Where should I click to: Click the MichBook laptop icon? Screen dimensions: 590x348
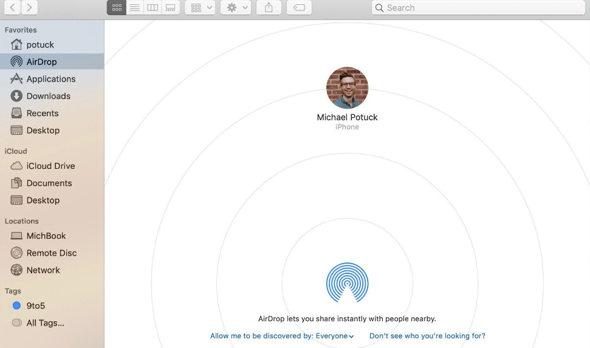pos(16,236)
